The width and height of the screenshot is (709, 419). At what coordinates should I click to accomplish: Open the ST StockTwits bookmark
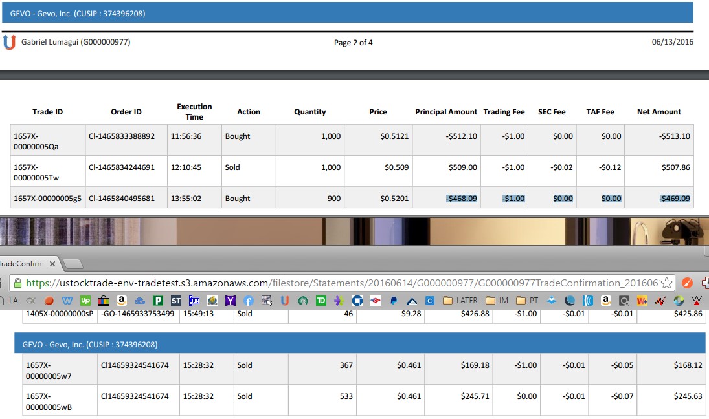point(176,301)
